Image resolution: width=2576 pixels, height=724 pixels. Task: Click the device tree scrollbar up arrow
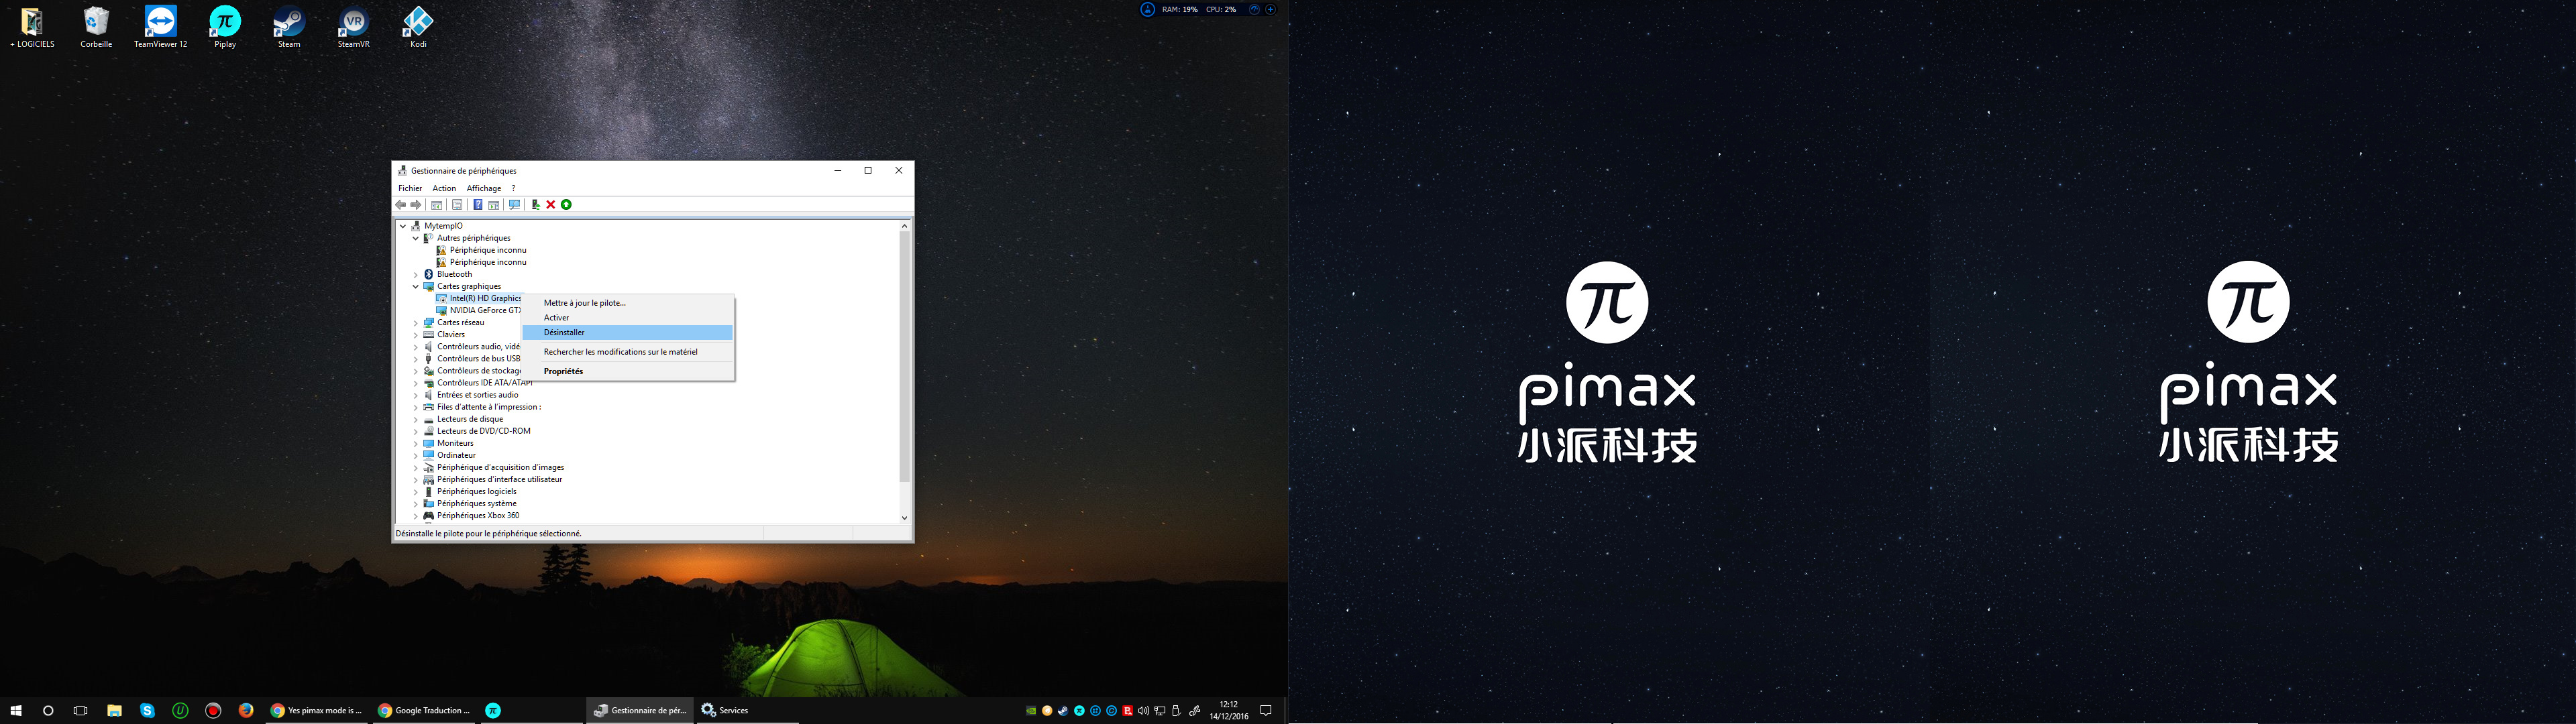tap(904, 226)
